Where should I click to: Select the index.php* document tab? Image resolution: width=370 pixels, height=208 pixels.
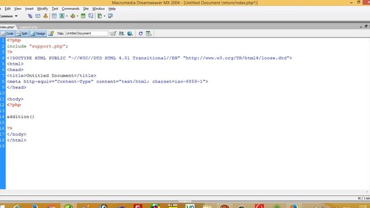pos(8,27)
